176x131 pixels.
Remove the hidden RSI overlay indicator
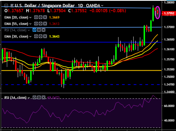(43, 30)
